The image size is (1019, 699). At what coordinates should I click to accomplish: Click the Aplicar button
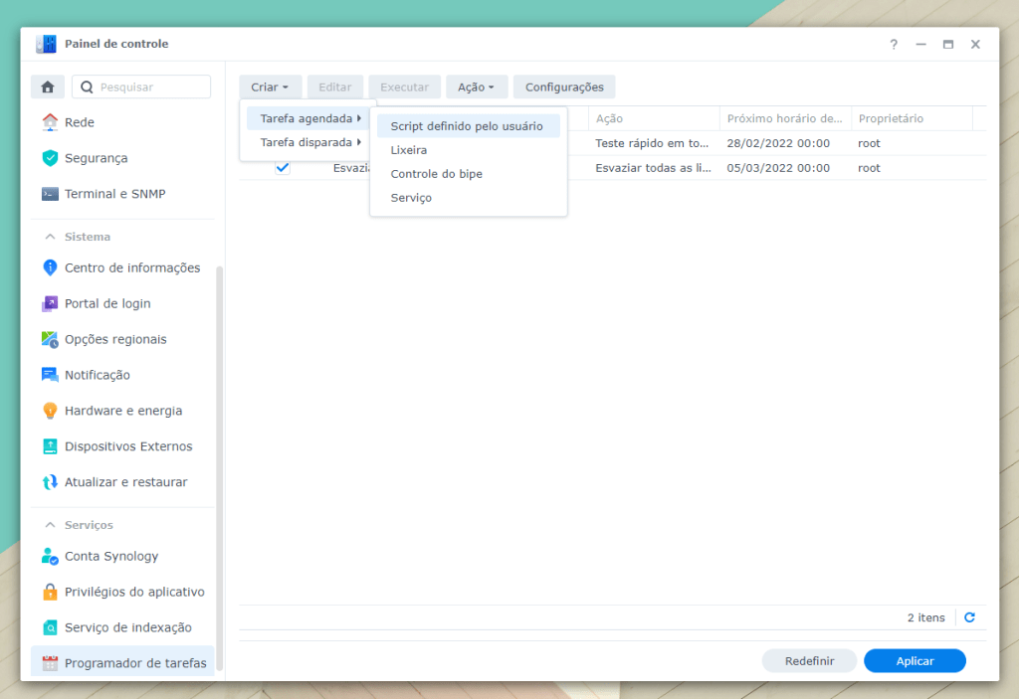point(914,661)
